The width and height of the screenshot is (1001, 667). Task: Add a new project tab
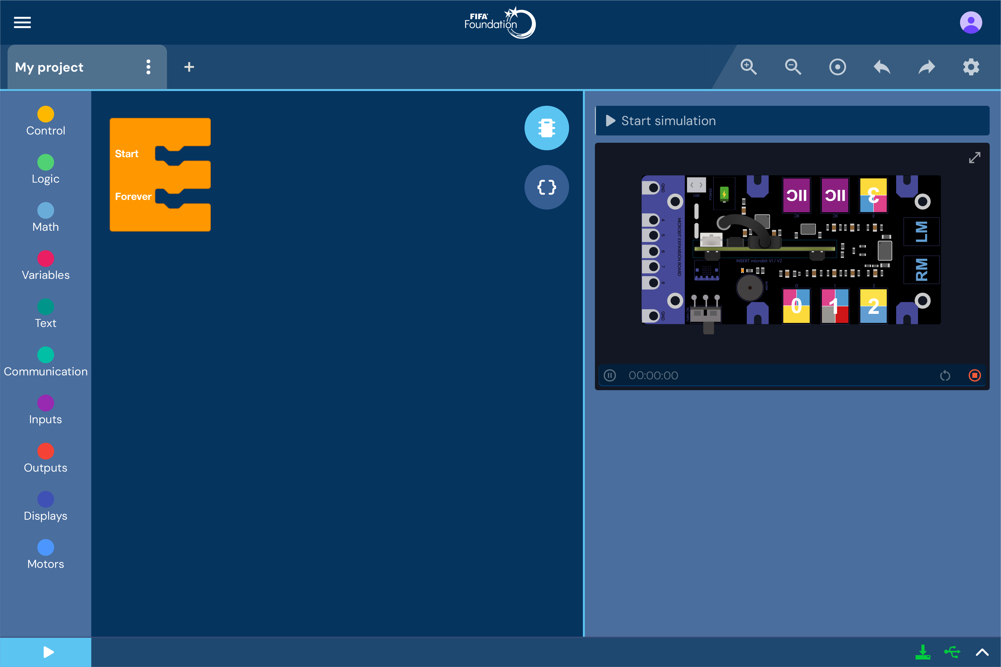[189, 67]
